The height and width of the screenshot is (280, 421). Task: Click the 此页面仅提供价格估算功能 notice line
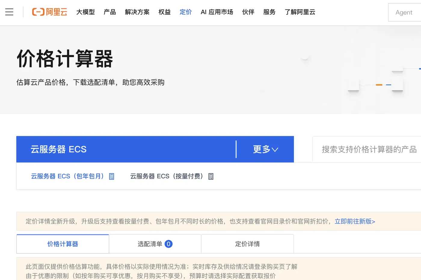click(x=161, y=266)
